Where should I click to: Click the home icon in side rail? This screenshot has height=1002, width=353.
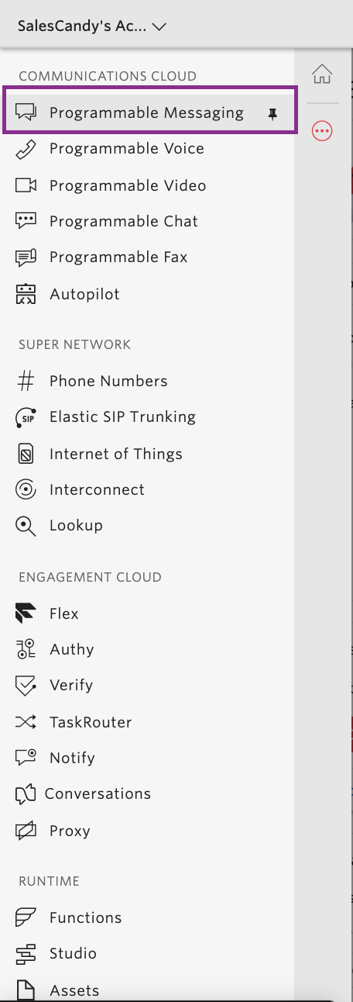[322, 74]
